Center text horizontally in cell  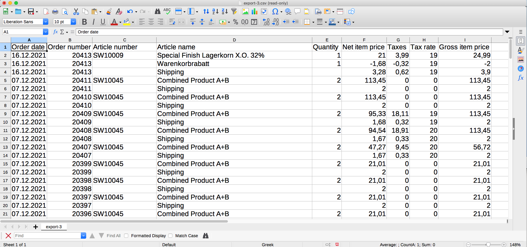coord(151,22)
